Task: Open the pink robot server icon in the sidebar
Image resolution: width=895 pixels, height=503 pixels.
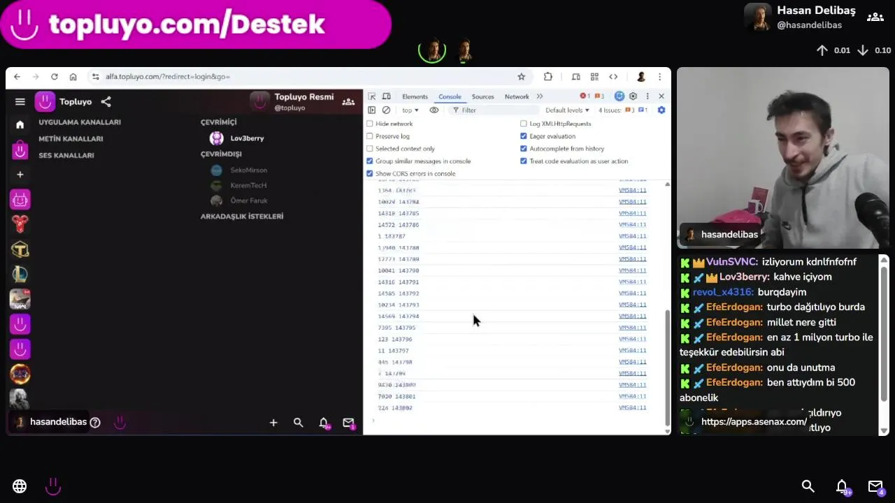Action: pos(20,200)
